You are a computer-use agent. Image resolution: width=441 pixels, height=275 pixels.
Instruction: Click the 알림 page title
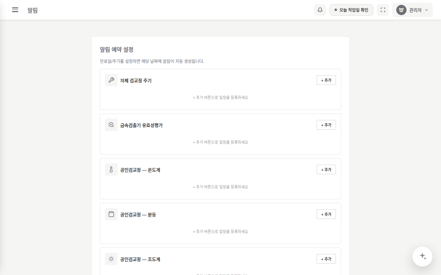(x=33, y=10)
